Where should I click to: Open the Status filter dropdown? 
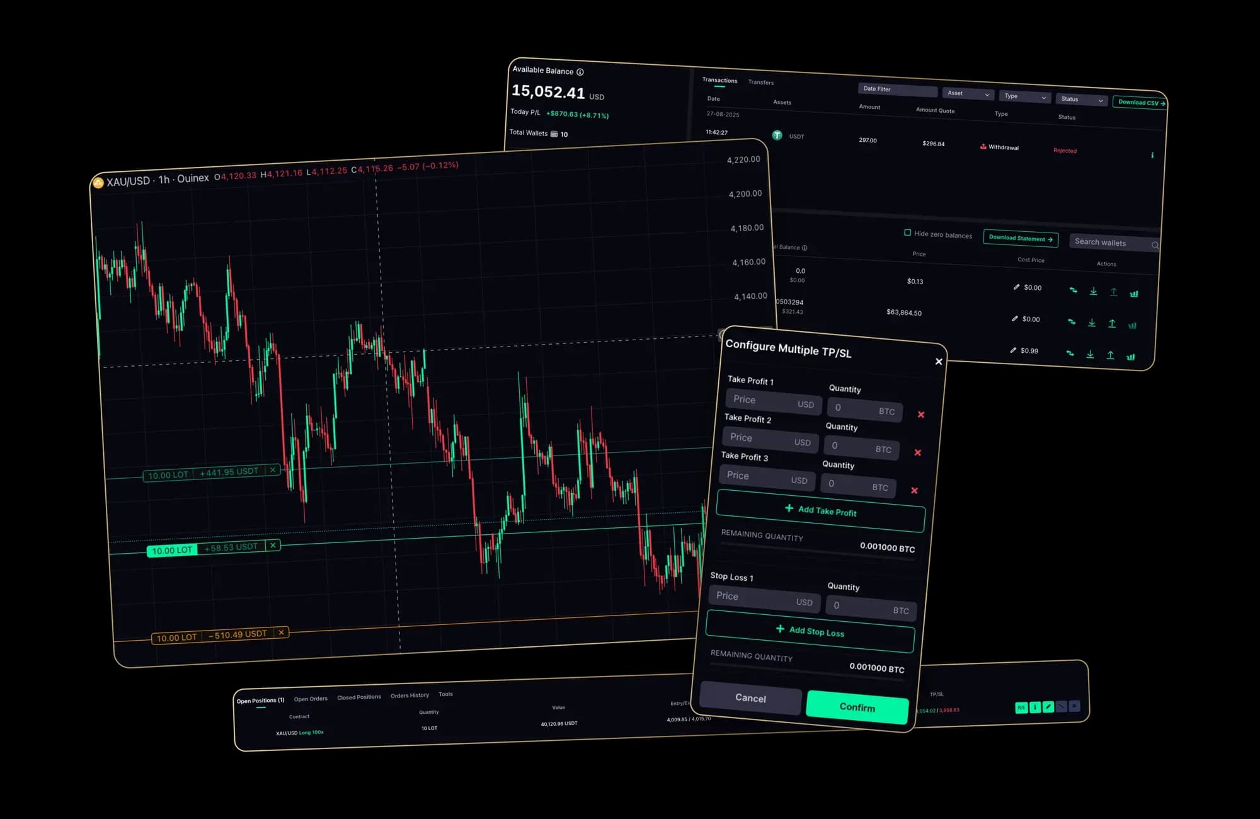[x=1081, y=100]
